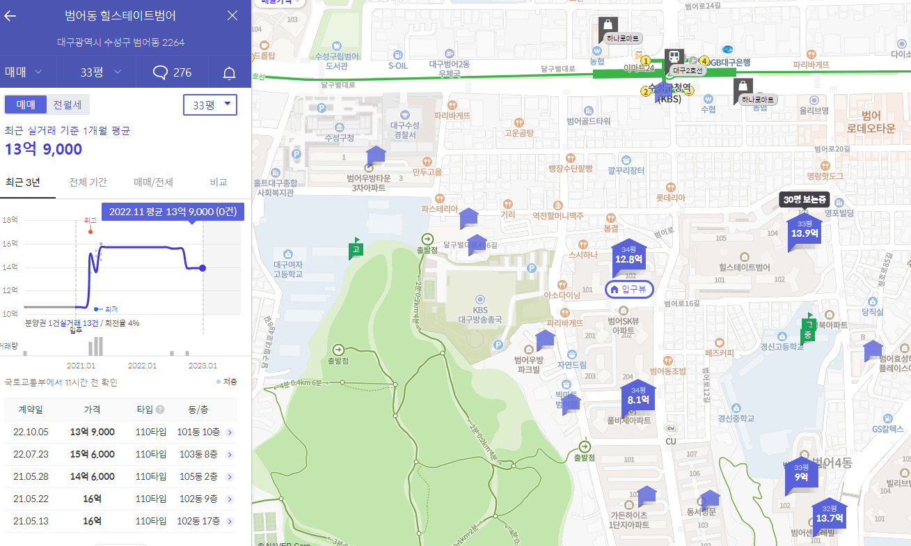Click the chart's latest data point dot
This screenshot has height=546, width=911.
[x=202, y=268]
